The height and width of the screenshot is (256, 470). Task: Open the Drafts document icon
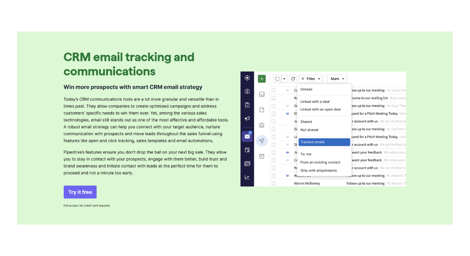261,110
